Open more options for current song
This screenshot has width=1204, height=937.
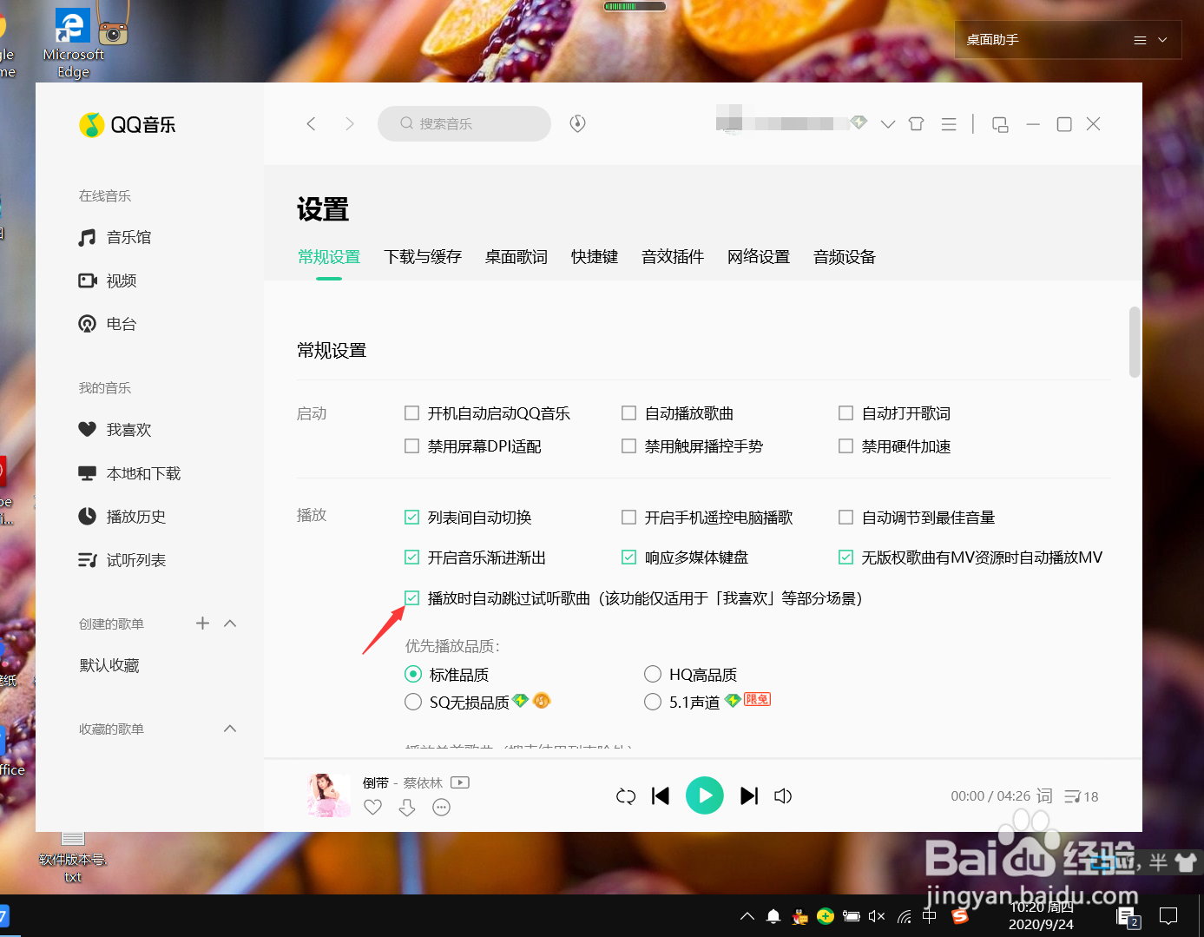click(x=441, y=808)
